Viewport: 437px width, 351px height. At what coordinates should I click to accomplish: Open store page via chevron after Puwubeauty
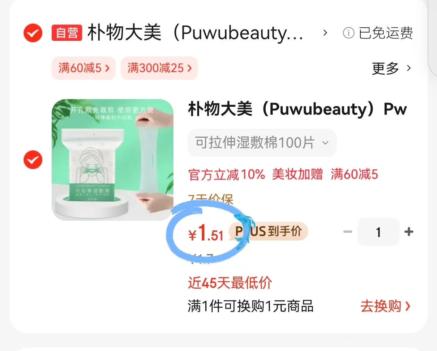325,33
